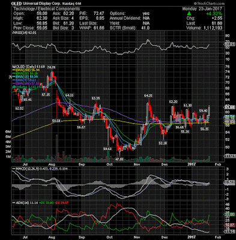Image resolution: width=236 pixels, height=240 pixels.
Task: Click the green up-arrow change indicator
Action: point(189,14)
